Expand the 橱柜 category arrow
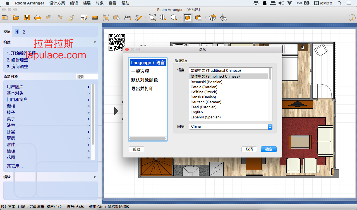Image resolution: width=357 pixels, height=210 pixels. (88, 106)
